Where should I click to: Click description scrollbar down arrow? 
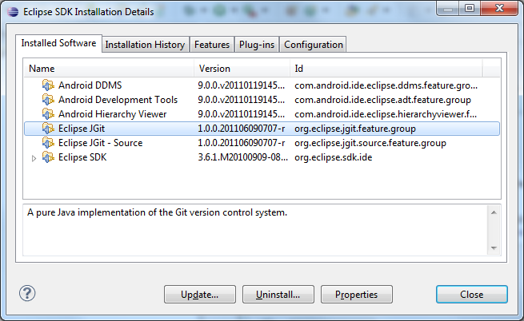click(494, 248)
